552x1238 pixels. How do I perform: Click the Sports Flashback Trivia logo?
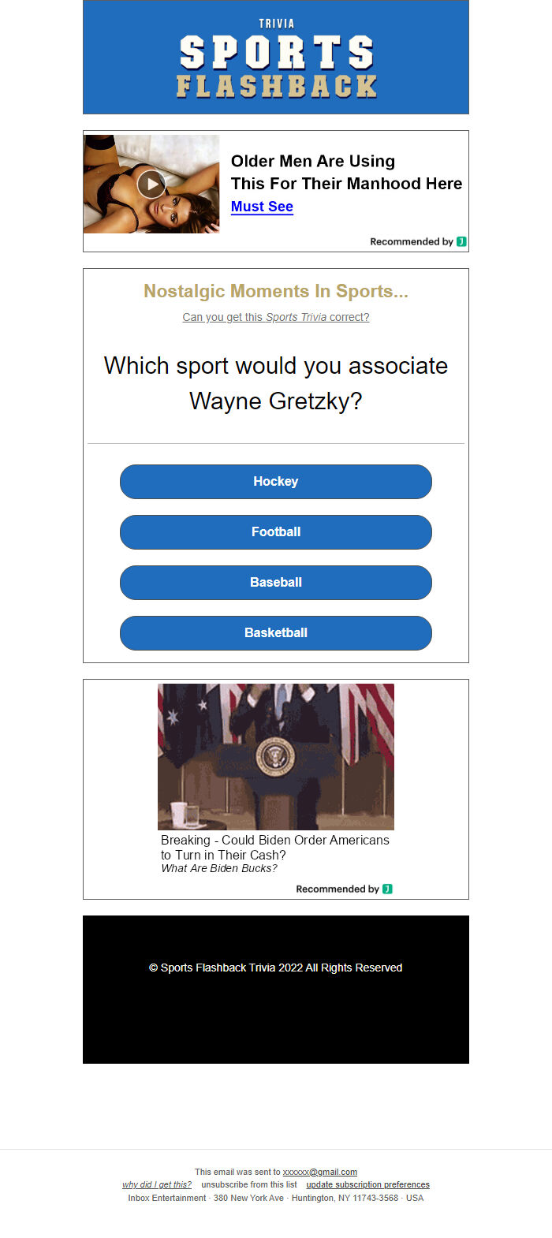click(275, 57)
